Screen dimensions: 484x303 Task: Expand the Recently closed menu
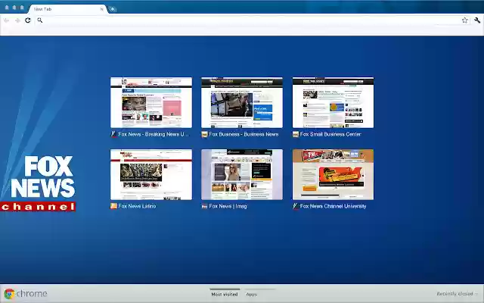[x=457, y=294]
